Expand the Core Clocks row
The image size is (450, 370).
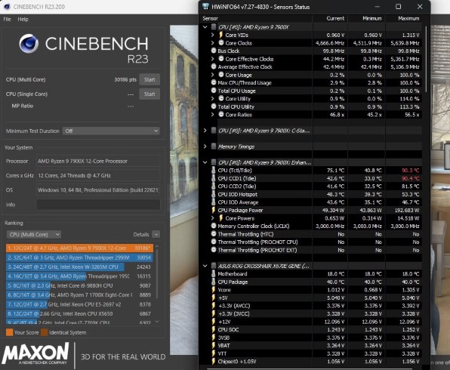213,43
